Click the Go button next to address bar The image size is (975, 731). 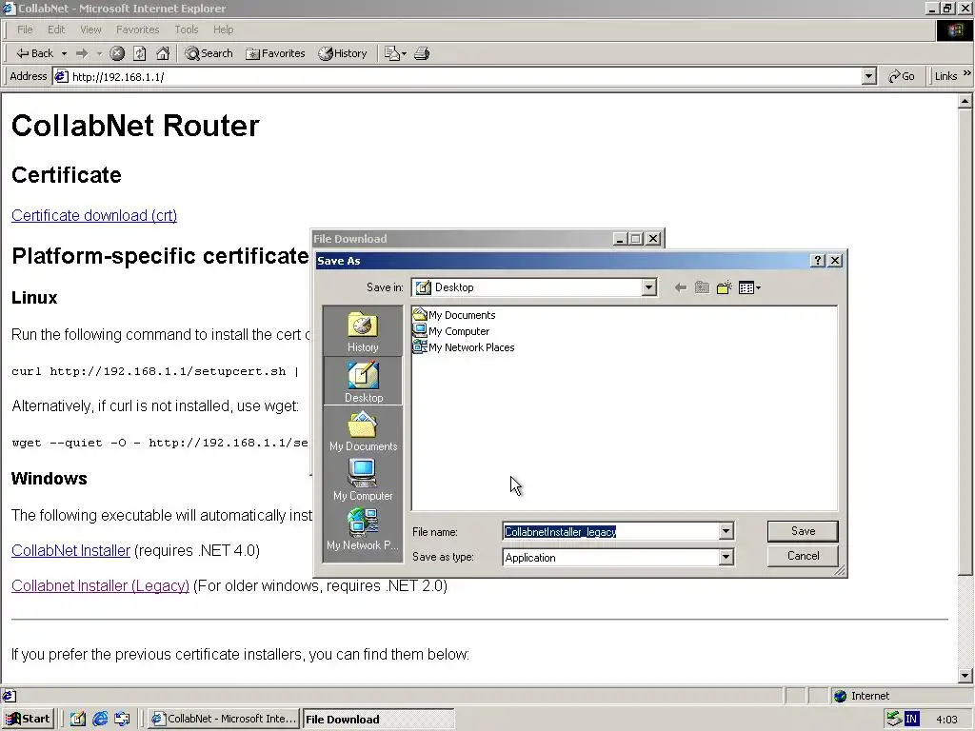click(x=901, y=76)
